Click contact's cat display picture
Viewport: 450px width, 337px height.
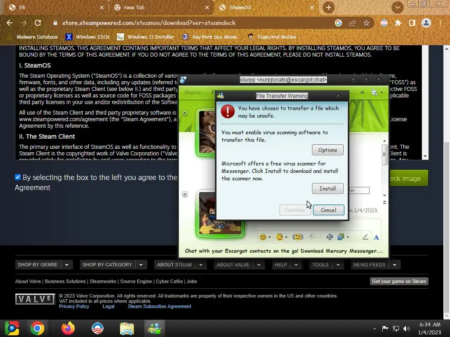[x=206, y=133]
